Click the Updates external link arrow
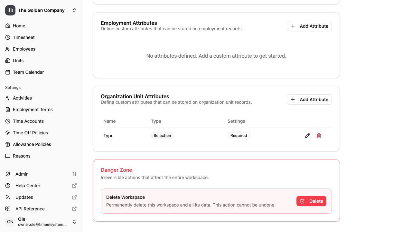Image resolution: width=412 pixels, height=232 pixels. tap(74, 197)
